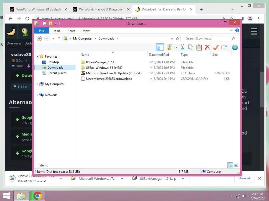
Task: Open the Share ribbon tab
Action: (71, 31)
